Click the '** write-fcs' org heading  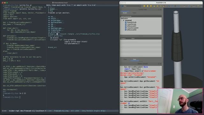click(54, 32)
